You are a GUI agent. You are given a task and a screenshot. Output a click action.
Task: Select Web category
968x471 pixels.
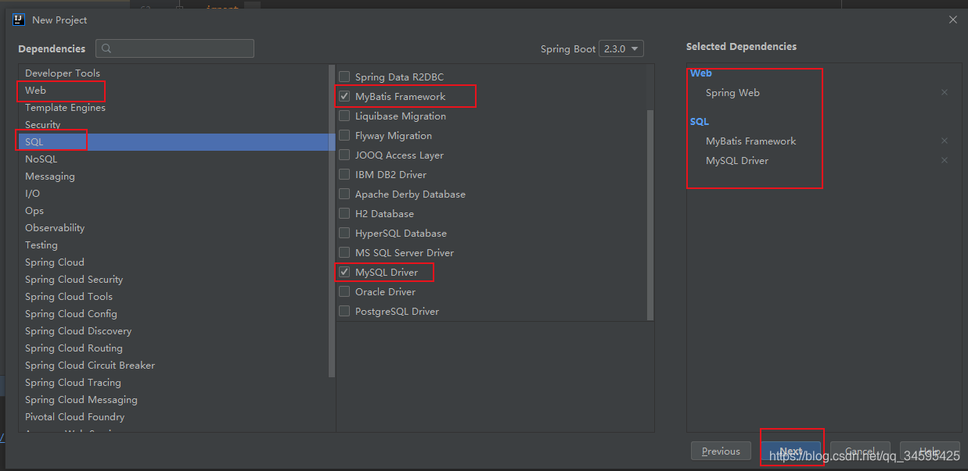pos(174,90)
